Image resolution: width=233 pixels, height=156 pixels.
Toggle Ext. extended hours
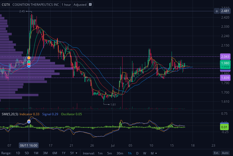216,153
